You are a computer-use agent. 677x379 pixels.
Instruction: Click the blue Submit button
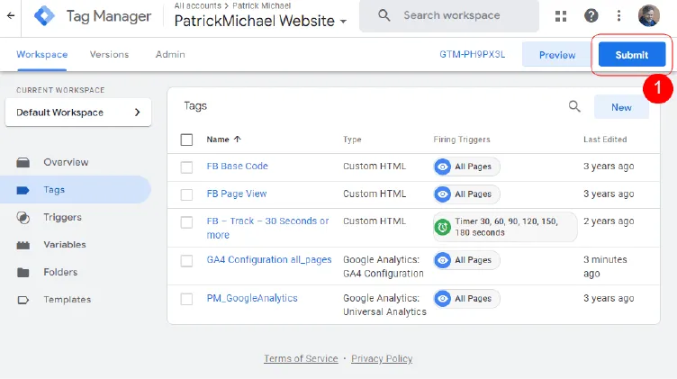tap(632, 55)
